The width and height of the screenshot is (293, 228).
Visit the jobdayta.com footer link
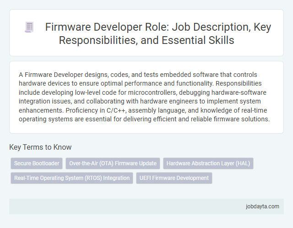click(x=262, y=206)
